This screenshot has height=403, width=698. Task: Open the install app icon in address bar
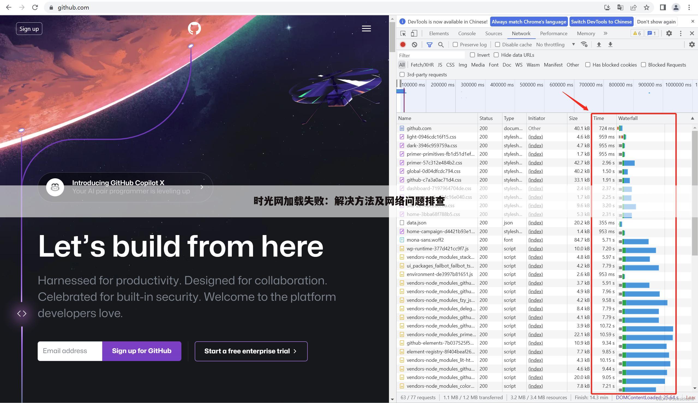point(607,7)
